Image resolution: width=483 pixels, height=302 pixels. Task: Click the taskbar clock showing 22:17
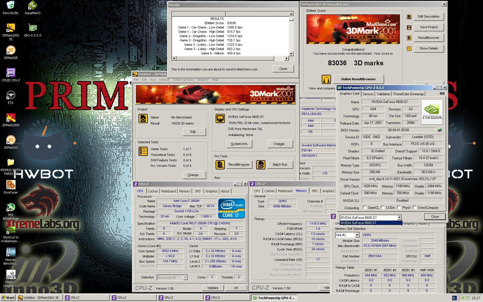point(476,298)
